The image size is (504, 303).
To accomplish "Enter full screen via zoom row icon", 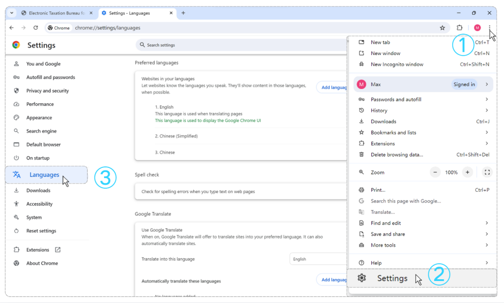I will click(487, 172).
